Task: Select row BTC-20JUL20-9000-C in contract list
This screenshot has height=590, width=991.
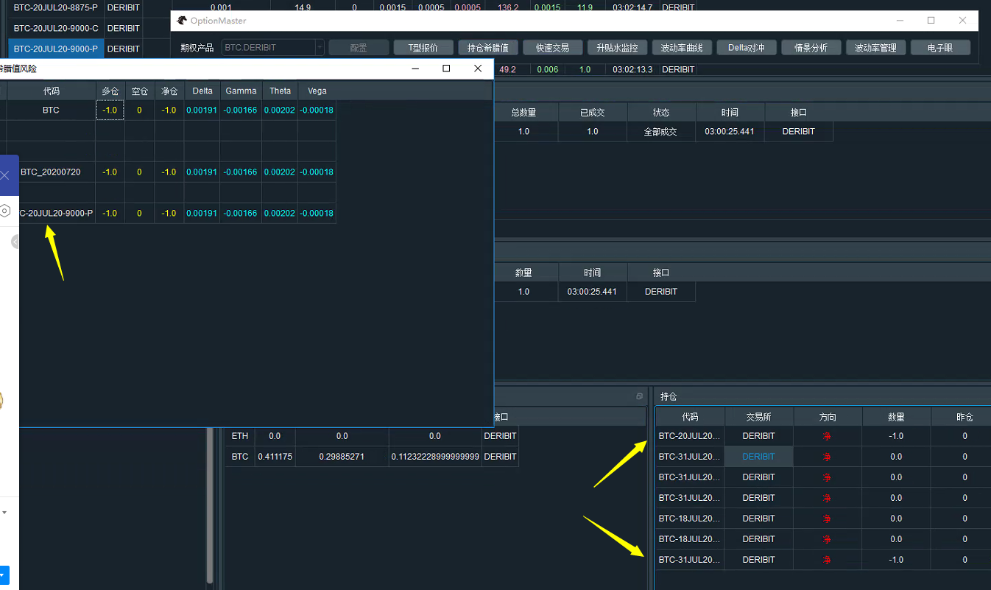Action: pos(56,28)
